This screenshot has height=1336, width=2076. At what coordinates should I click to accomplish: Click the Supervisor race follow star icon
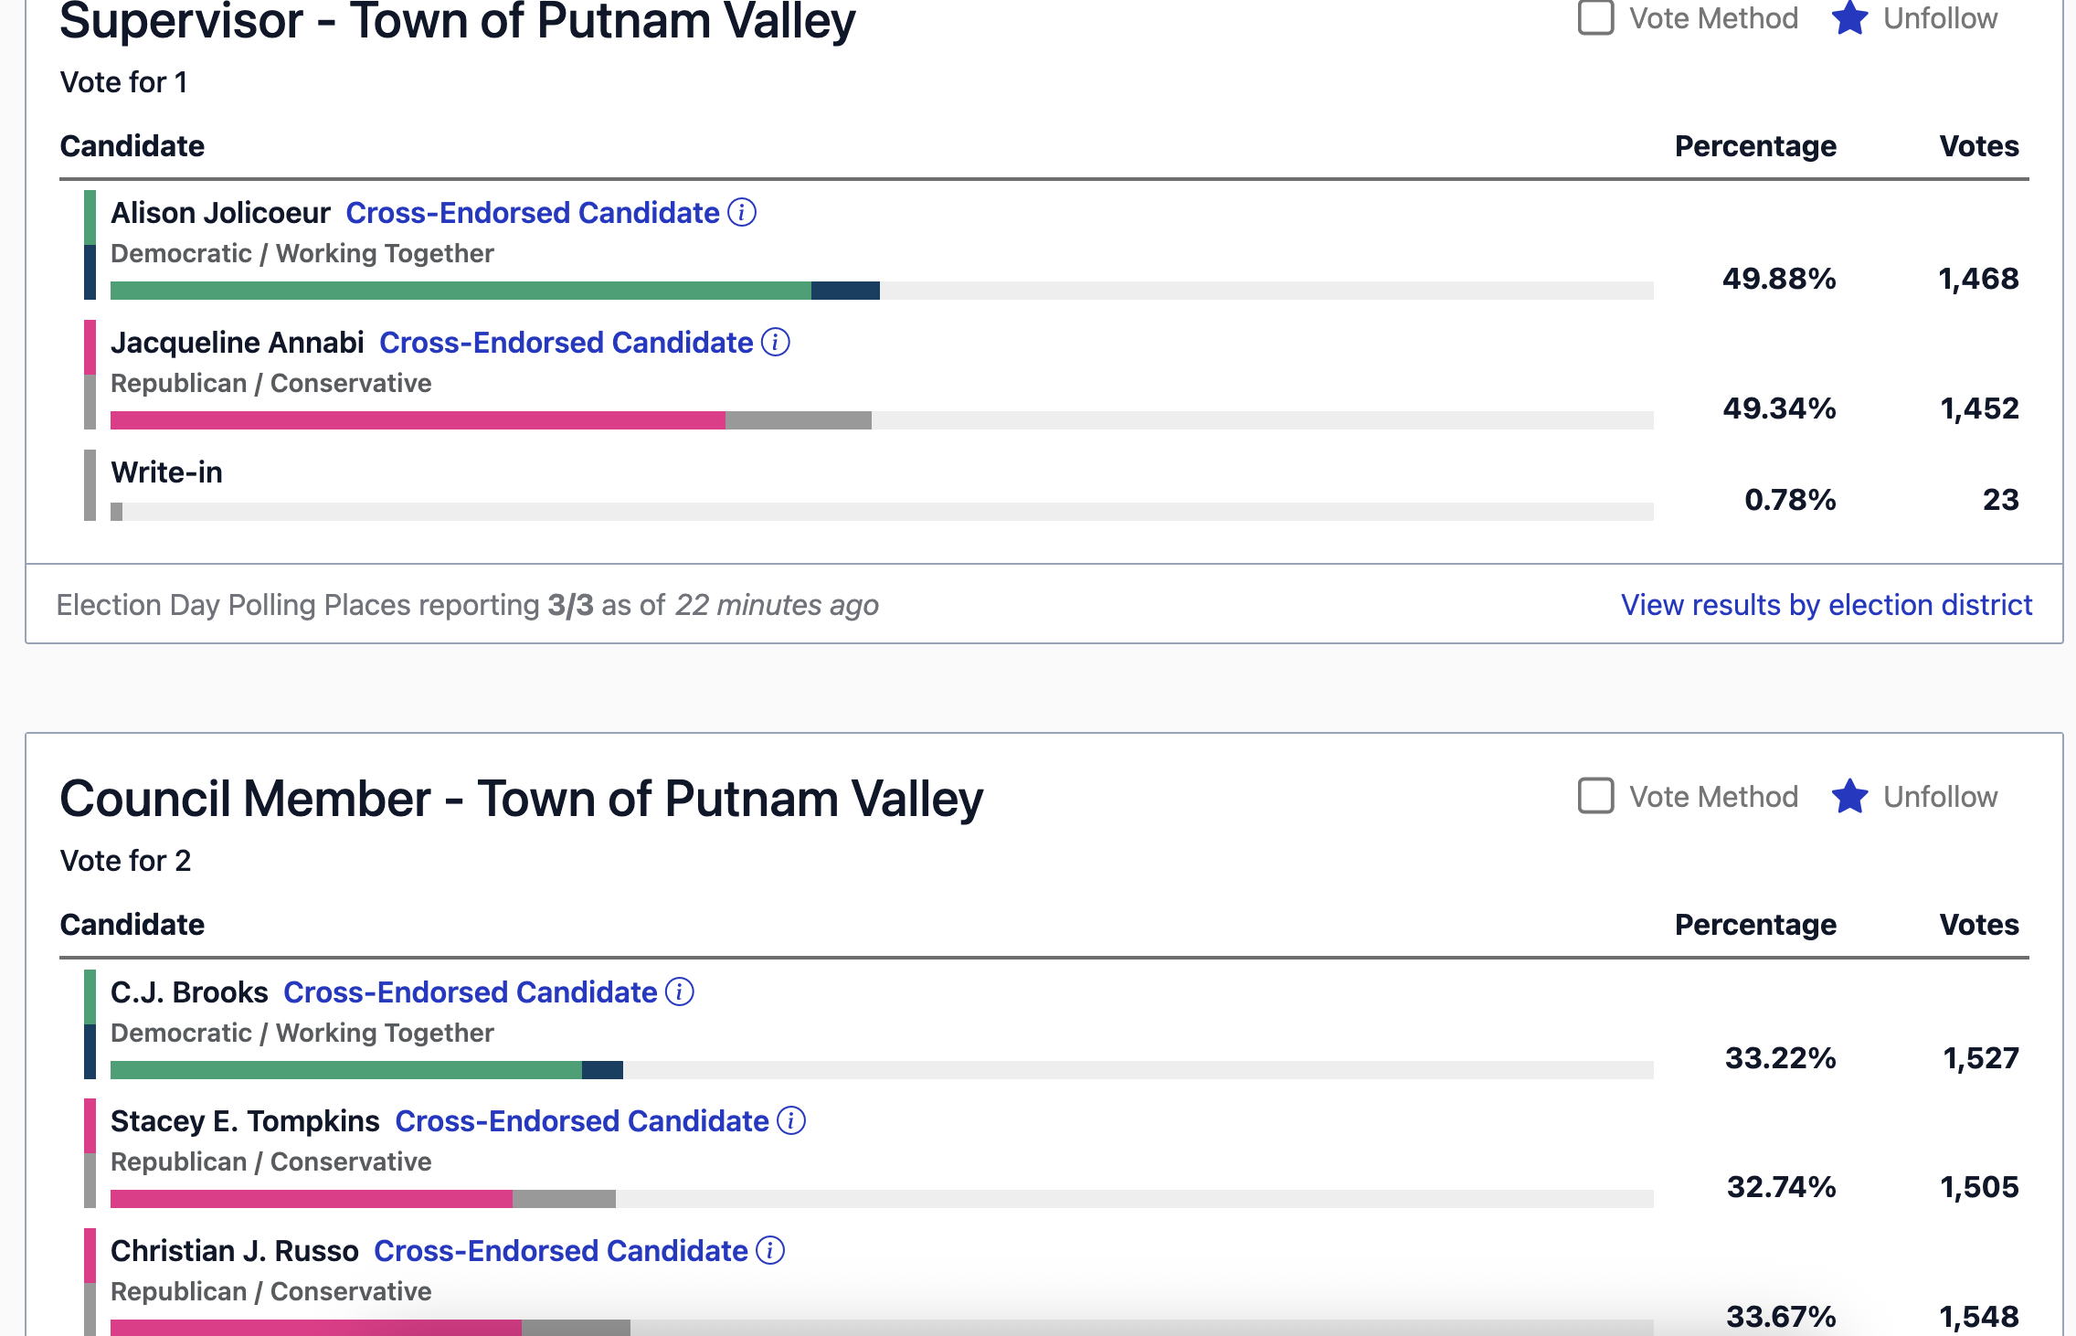click(x=1850, y=18)
